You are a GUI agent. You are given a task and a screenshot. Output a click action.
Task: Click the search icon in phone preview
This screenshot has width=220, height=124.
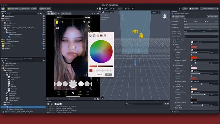pos(62,22)
